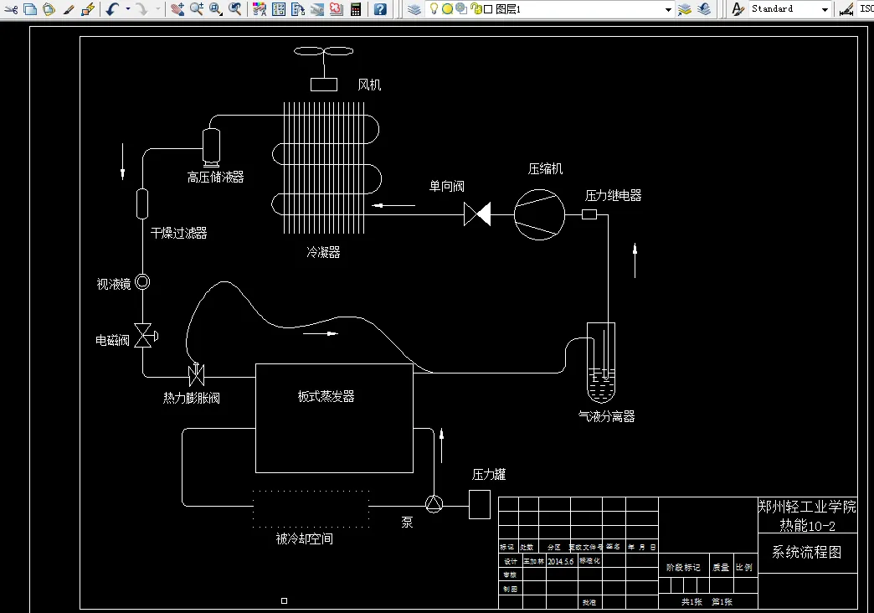Screen dimensions: 874x613
Task: Toggle layer freeze in current viewport
Action: [461, 8]
